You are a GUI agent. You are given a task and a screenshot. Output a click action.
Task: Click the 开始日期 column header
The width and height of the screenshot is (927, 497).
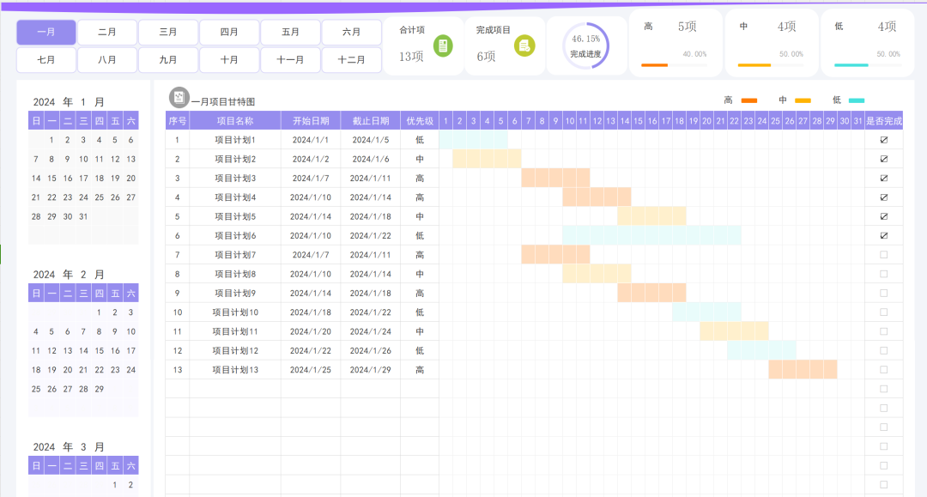coord(311,120)
